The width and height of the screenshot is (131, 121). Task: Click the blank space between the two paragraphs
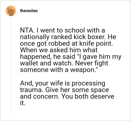click(x=70, y=77)
